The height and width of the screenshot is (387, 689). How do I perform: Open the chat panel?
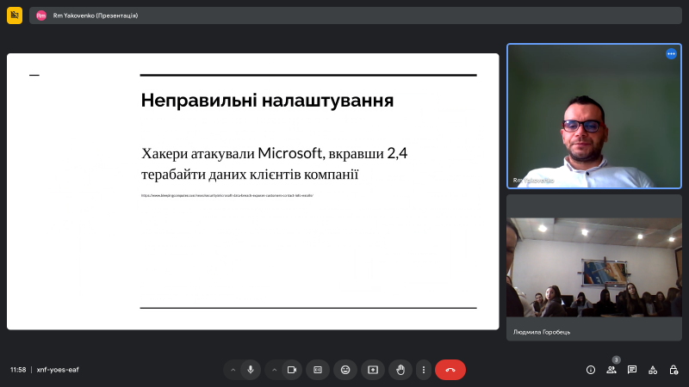point(632,370)
